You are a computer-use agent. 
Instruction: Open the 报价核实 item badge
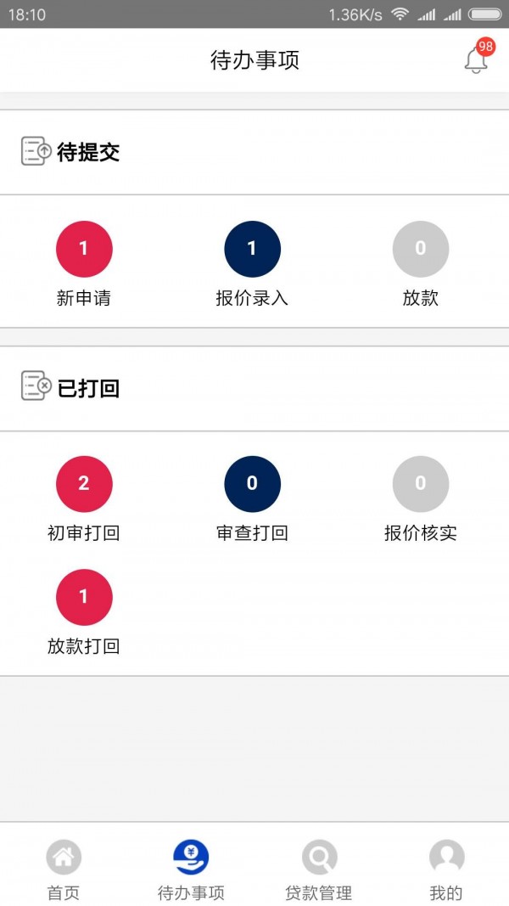click(420, 483)
